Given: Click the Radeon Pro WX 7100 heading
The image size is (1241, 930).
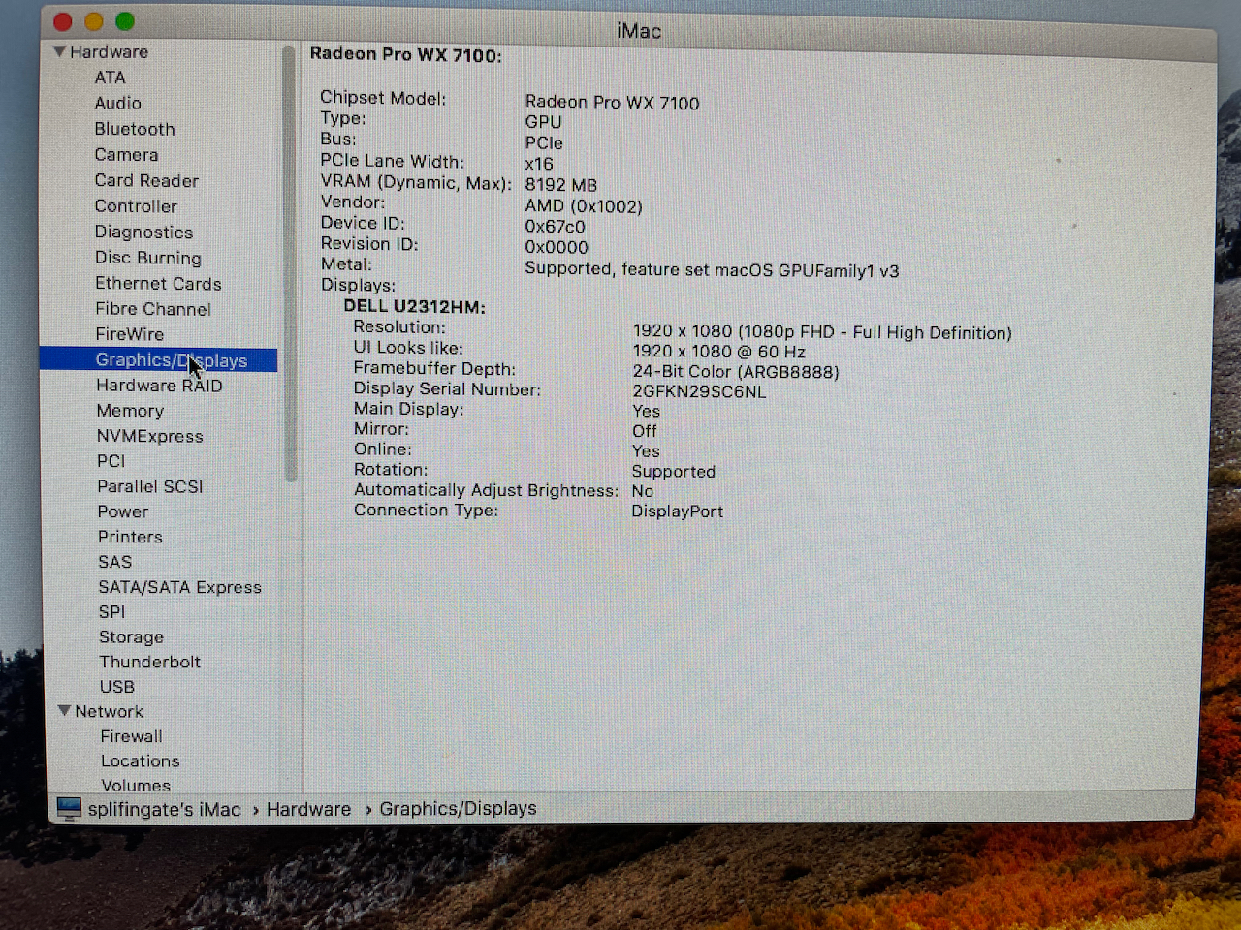Looking at the screenshot, I should click(x=405, y=55).
